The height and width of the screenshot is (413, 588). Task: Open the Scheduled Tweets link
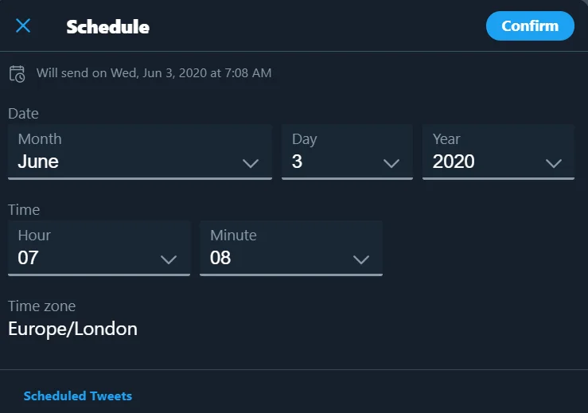(x=78, y=395)
